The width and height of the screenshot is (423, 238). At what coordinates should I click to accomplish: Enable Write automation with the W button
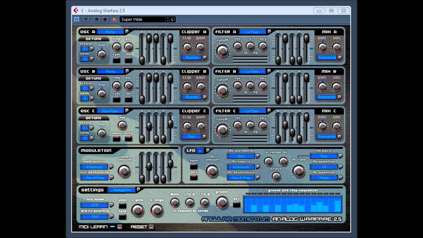pos(105,19)
